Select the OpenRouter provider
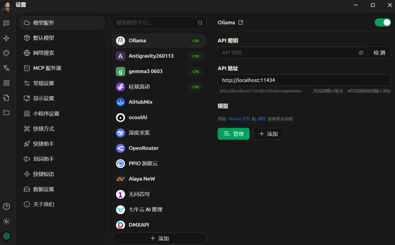The image size is (395, 245). tap(159, 148)
